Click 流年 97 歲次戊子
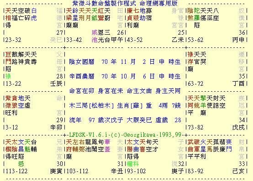The image size is (253, 181). (96, 120)
